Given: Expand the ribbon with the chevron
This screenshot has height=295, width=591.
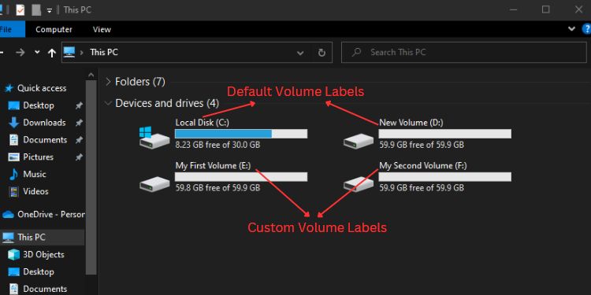Looking at the screenshot, I should (x=571, y=29).
